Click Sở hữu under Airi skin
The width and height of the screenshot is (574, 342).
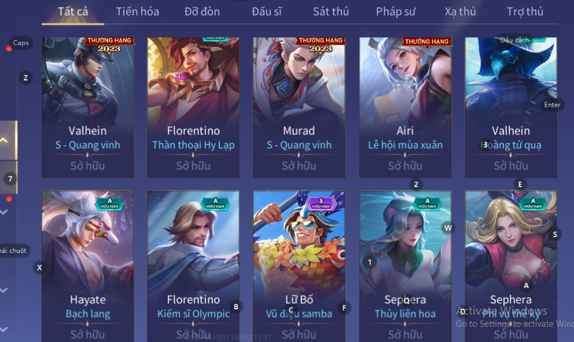coord(405,165)
